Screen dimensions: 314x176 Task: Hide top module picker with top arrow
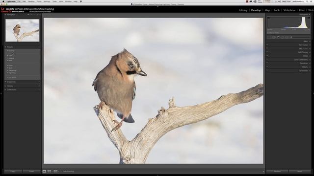(x=157, y=6)
